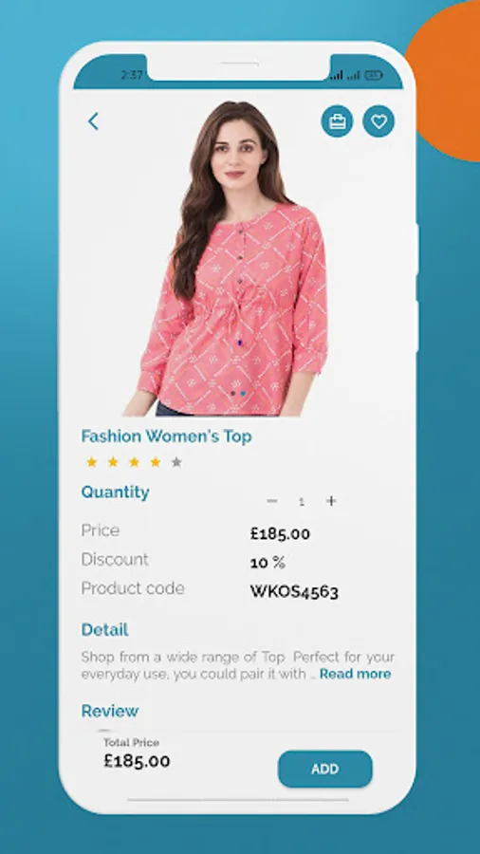480x854 pixels.
Task: Tap the back arrow icon
Action: 94,121
